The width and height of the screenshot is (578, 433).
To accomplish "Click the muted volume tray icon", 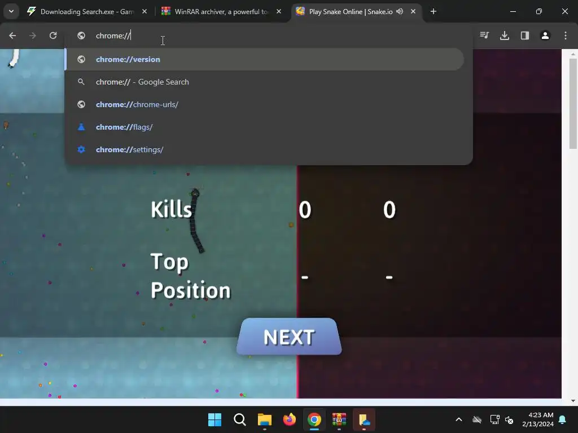I will pyautogui.click(x=510, y=419).
